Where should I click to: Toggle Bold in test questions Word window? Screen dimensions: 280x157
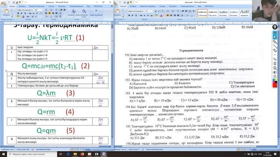[129, 16]
